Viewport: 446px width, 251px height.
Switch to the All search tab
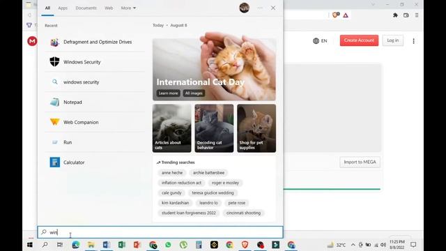47,8
